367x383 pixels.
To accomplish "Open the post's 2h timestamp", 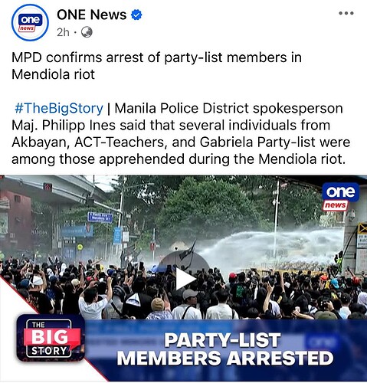I will pyautogui.click(x=63, y=32).
